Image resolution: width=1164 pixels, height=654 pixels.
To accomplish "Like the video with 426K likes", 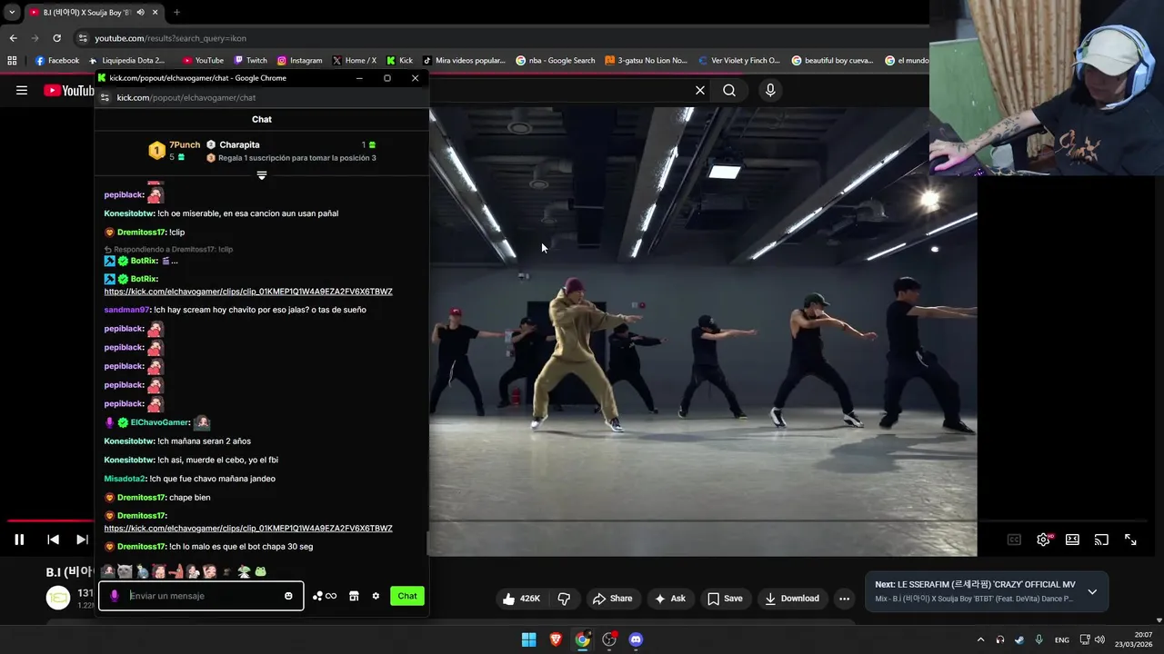I will (x=521, y=599).
